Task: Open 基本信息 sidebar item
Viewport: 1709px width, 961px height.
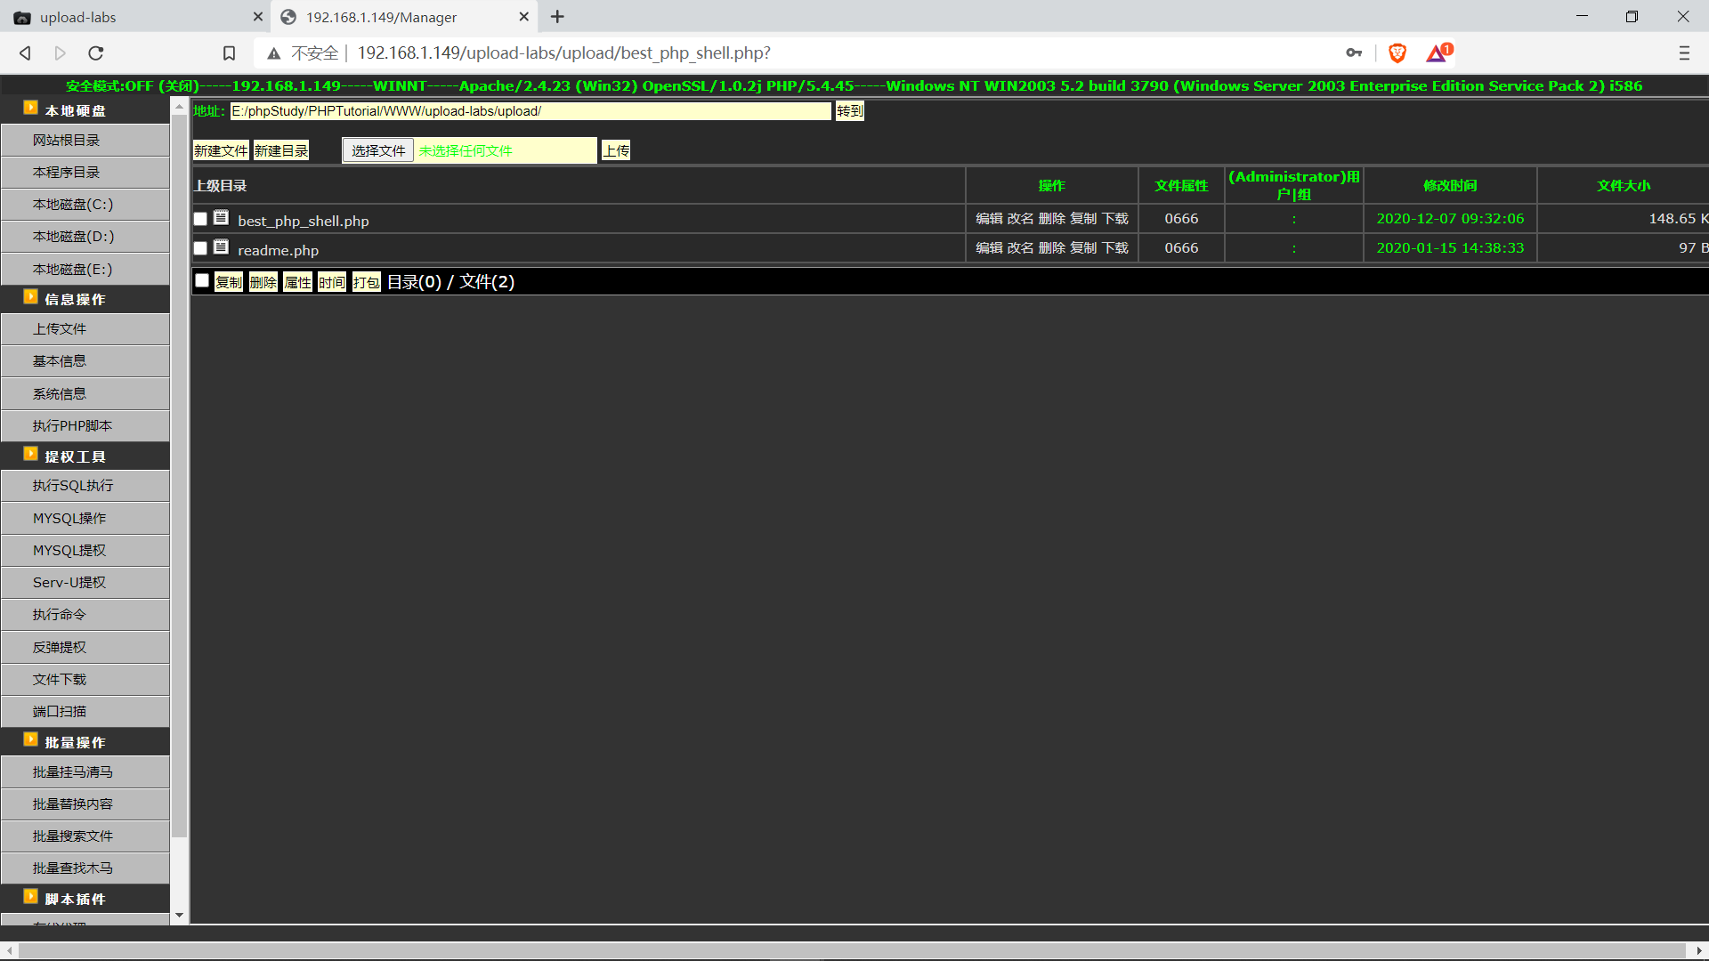Action: [x=85, y=361]
